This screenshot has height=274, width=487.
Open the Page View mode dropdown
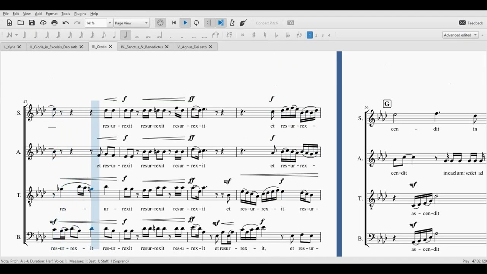[x=131, y=23]
